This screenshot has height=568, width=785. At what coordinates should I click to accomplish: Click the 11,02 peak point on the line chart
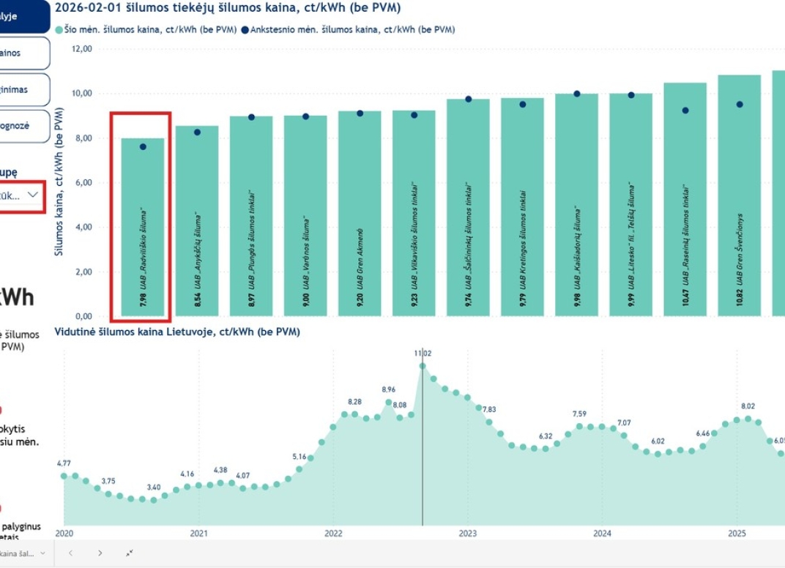(x=423, y=366)
